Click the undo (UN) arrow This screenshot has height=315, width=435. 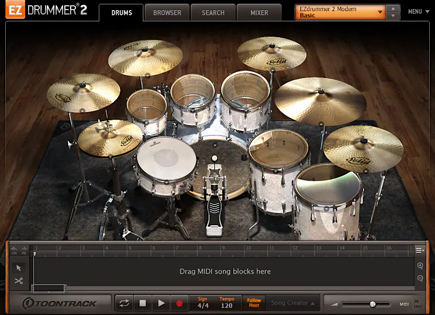point(14,250)
